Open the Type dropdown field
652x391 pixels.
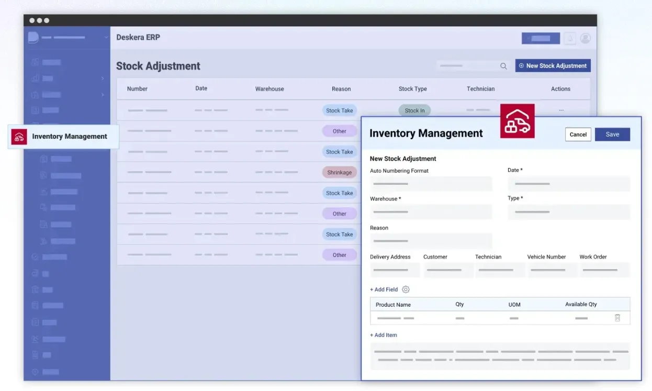point(569,212)
